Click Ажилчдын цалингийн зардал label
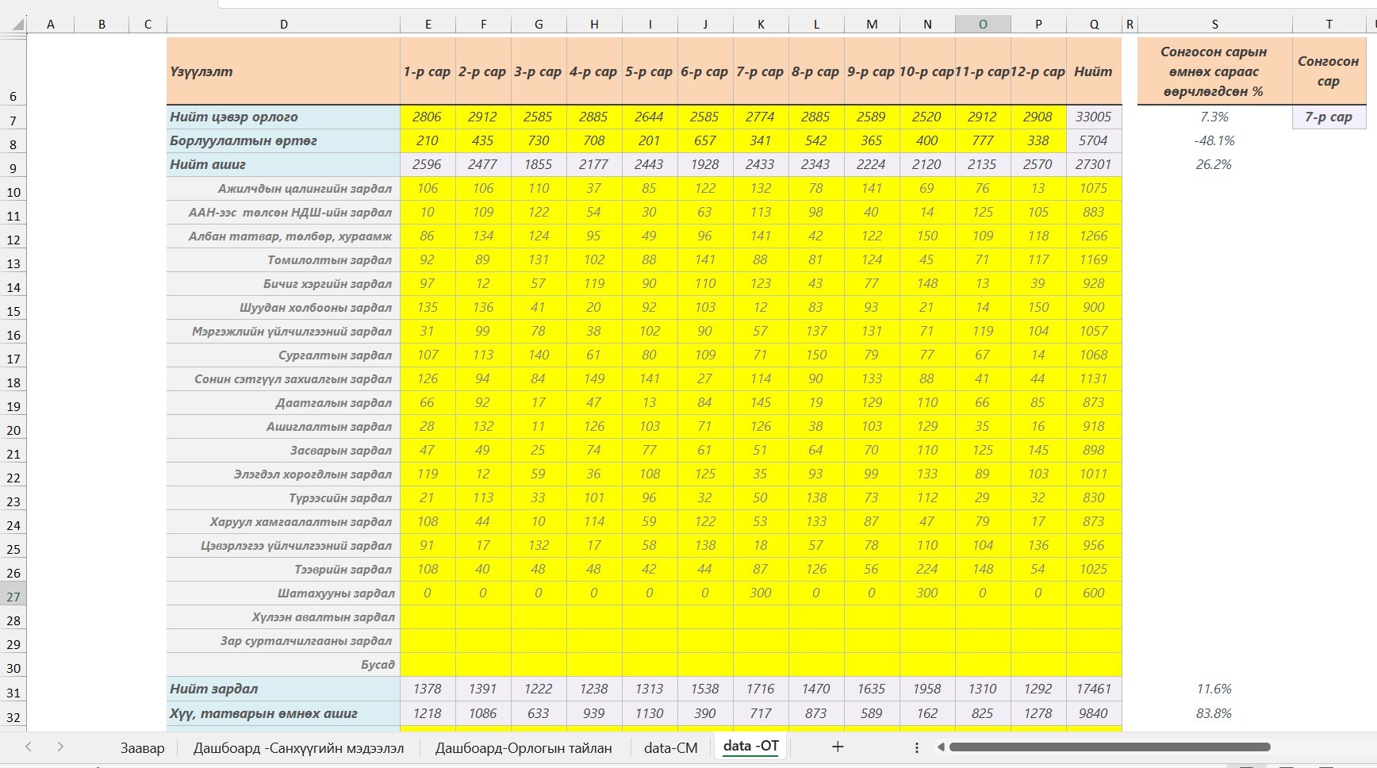This screenshot has height=768, width=1377. 305,188
